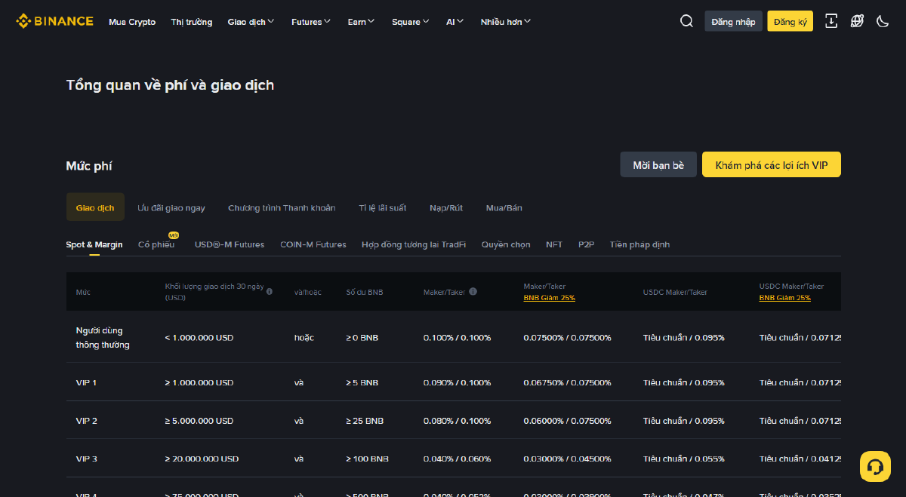Switch to the Nạp/Rút tab
The width and height of the screenshot is (906, 497).
pyautogui.click(x=446, y=207)
